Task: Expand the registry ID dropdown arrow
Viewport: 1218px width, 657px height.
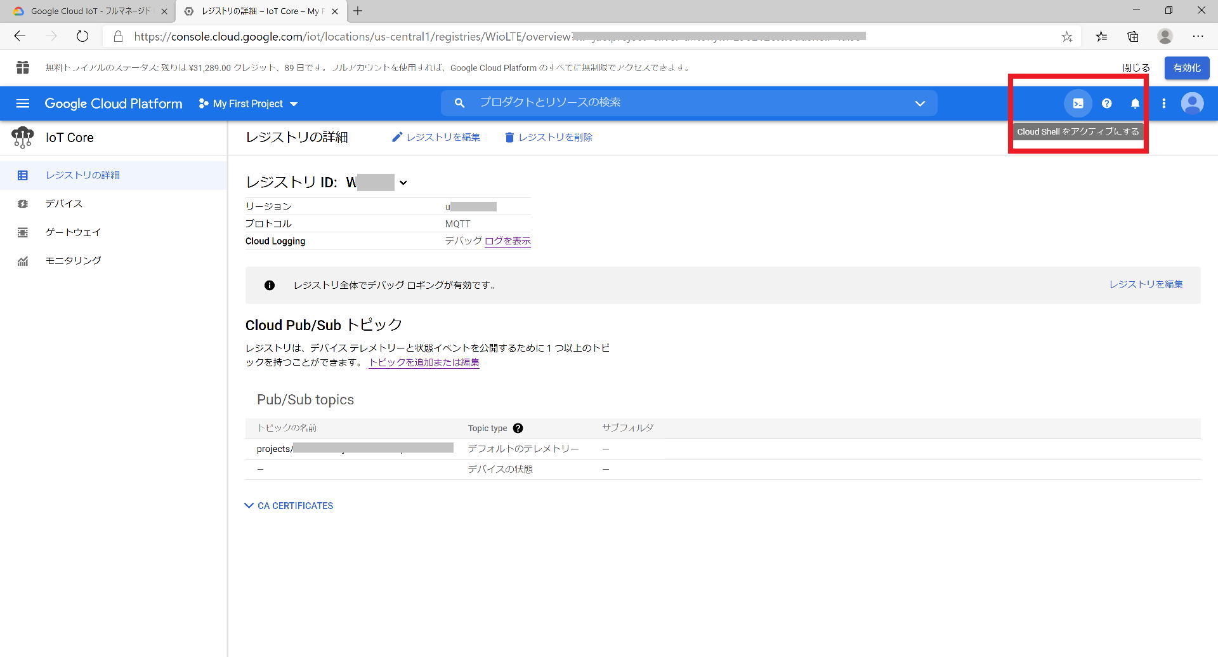Action: (x=403, y=183)
